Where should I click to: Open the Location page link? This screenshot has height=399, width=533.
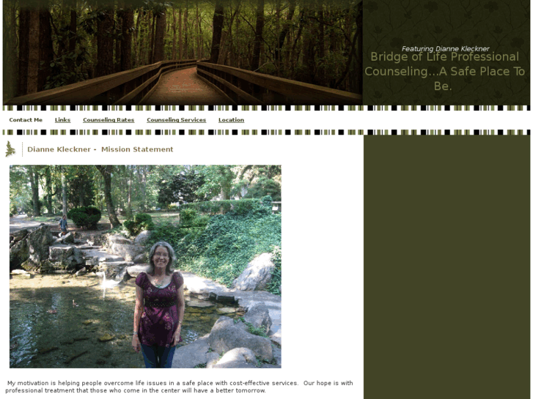tap(231, 120)
